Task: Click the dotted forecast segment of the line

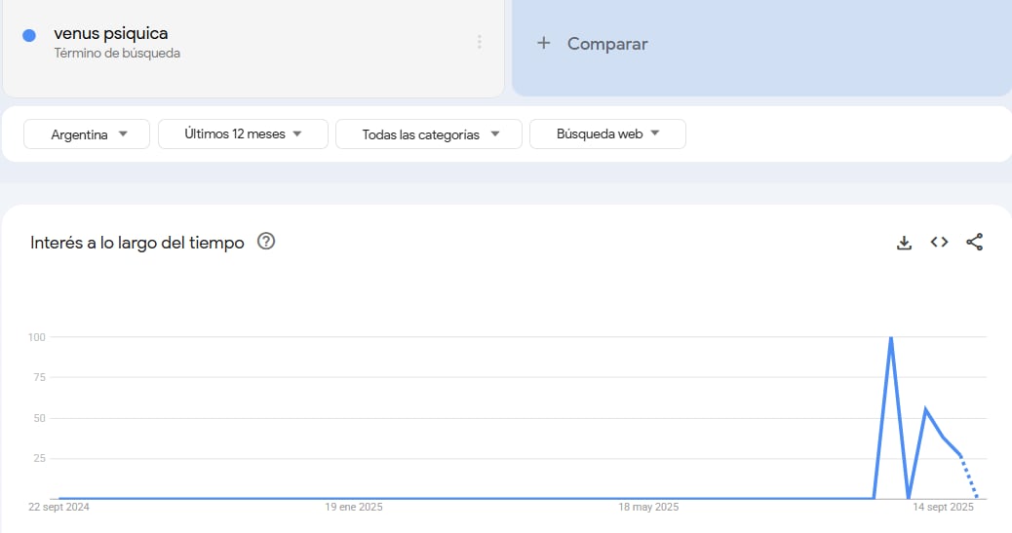Action: pyautogui.click(x=969, y=476)
